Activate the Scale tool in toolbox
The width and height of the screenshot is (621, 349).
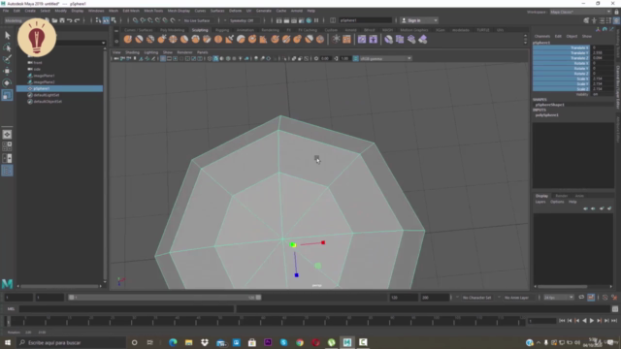click(x=7, y=95)
